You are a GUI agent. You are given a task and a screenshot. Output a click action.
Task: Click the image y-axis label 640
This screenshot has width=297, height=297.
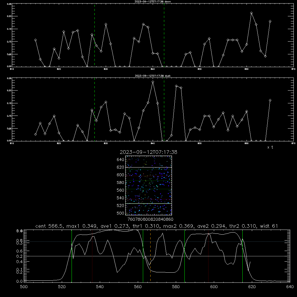pos(121,160)
